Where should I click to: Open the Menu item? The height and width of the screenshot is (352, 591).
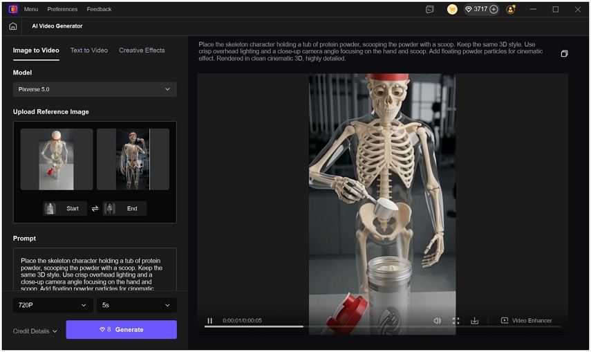coord(31,9)
